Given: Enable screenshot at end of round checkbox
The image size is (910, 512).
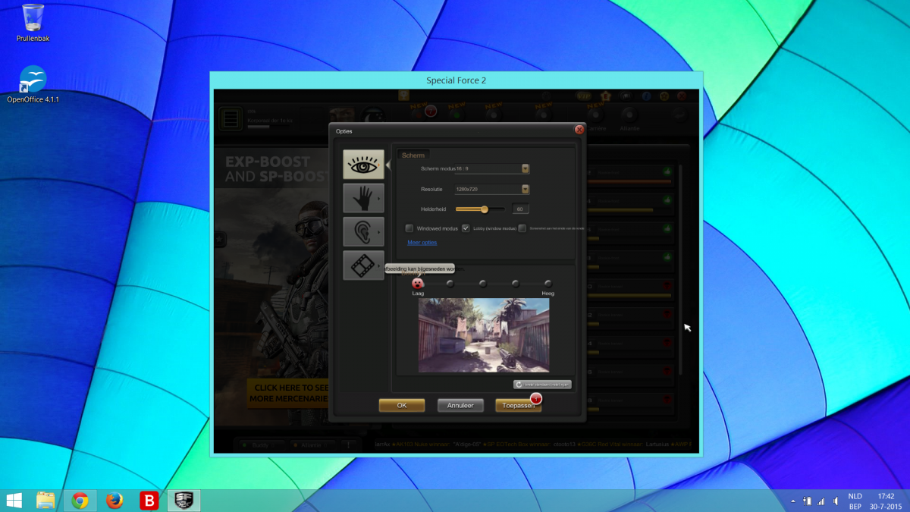Looking at the screenshot, I should (x=522, y=228).
